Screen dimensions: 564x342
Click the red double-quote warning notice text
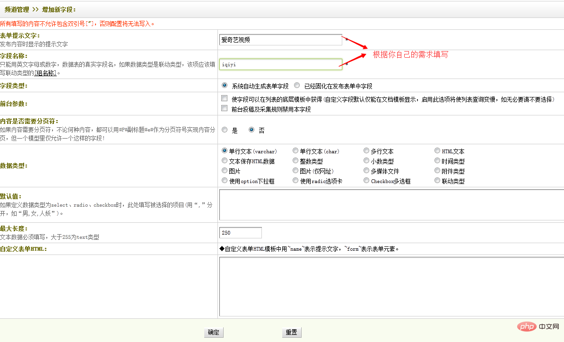tap(78, 24)
